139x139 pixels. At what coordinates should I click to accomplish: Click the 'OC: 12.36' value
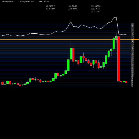point(96,6)
